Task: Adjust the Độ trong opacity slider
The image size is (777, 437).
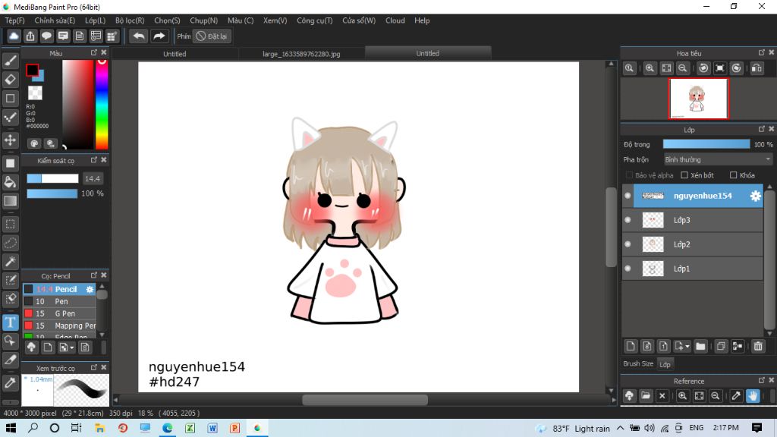Action: point(706,144)
